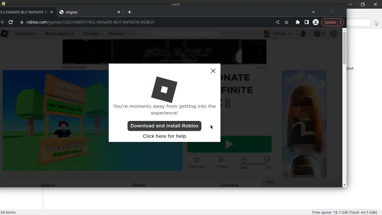Click the Roblox logo home icon
This screenshot has width=382, height=215.
pos(4,34)
